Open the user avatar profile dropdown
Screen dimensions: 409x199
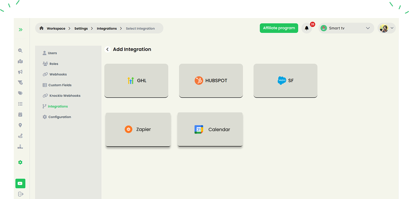coord(387,28)
